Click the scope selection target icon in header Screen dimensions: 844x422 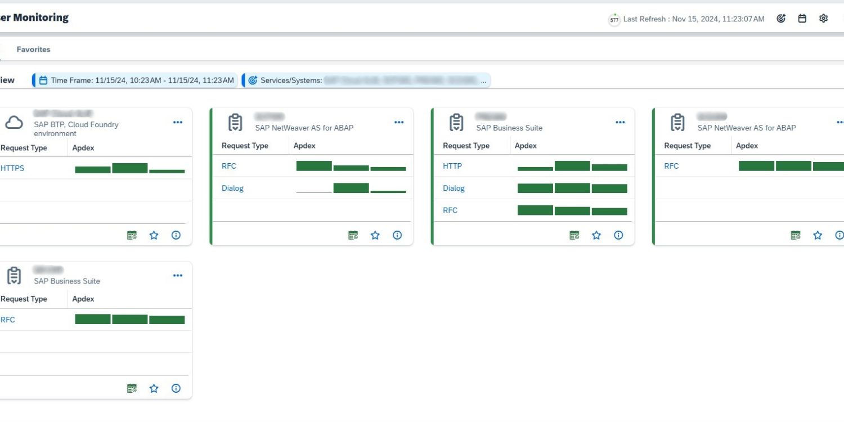tap(781, 19)
